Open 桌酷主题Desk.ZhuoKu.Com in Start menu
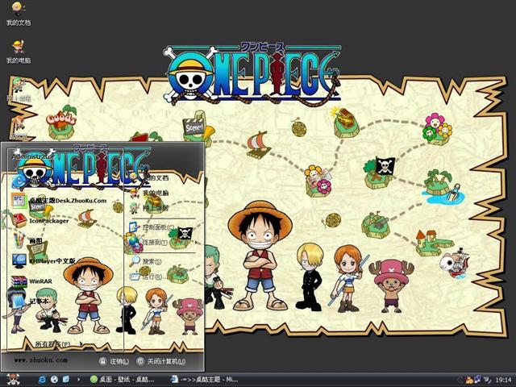Viewport: 516px width, 387px height. point(59,201)
